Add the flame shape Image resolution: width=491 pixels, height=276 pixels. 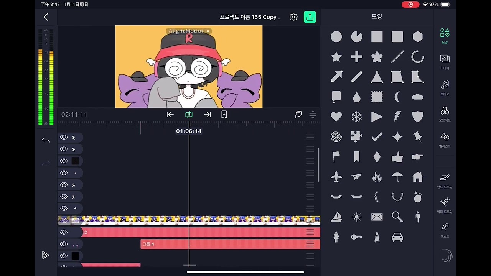[x=377, y=177]
